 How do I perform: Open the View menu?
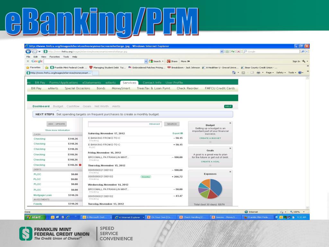(44, 57)
